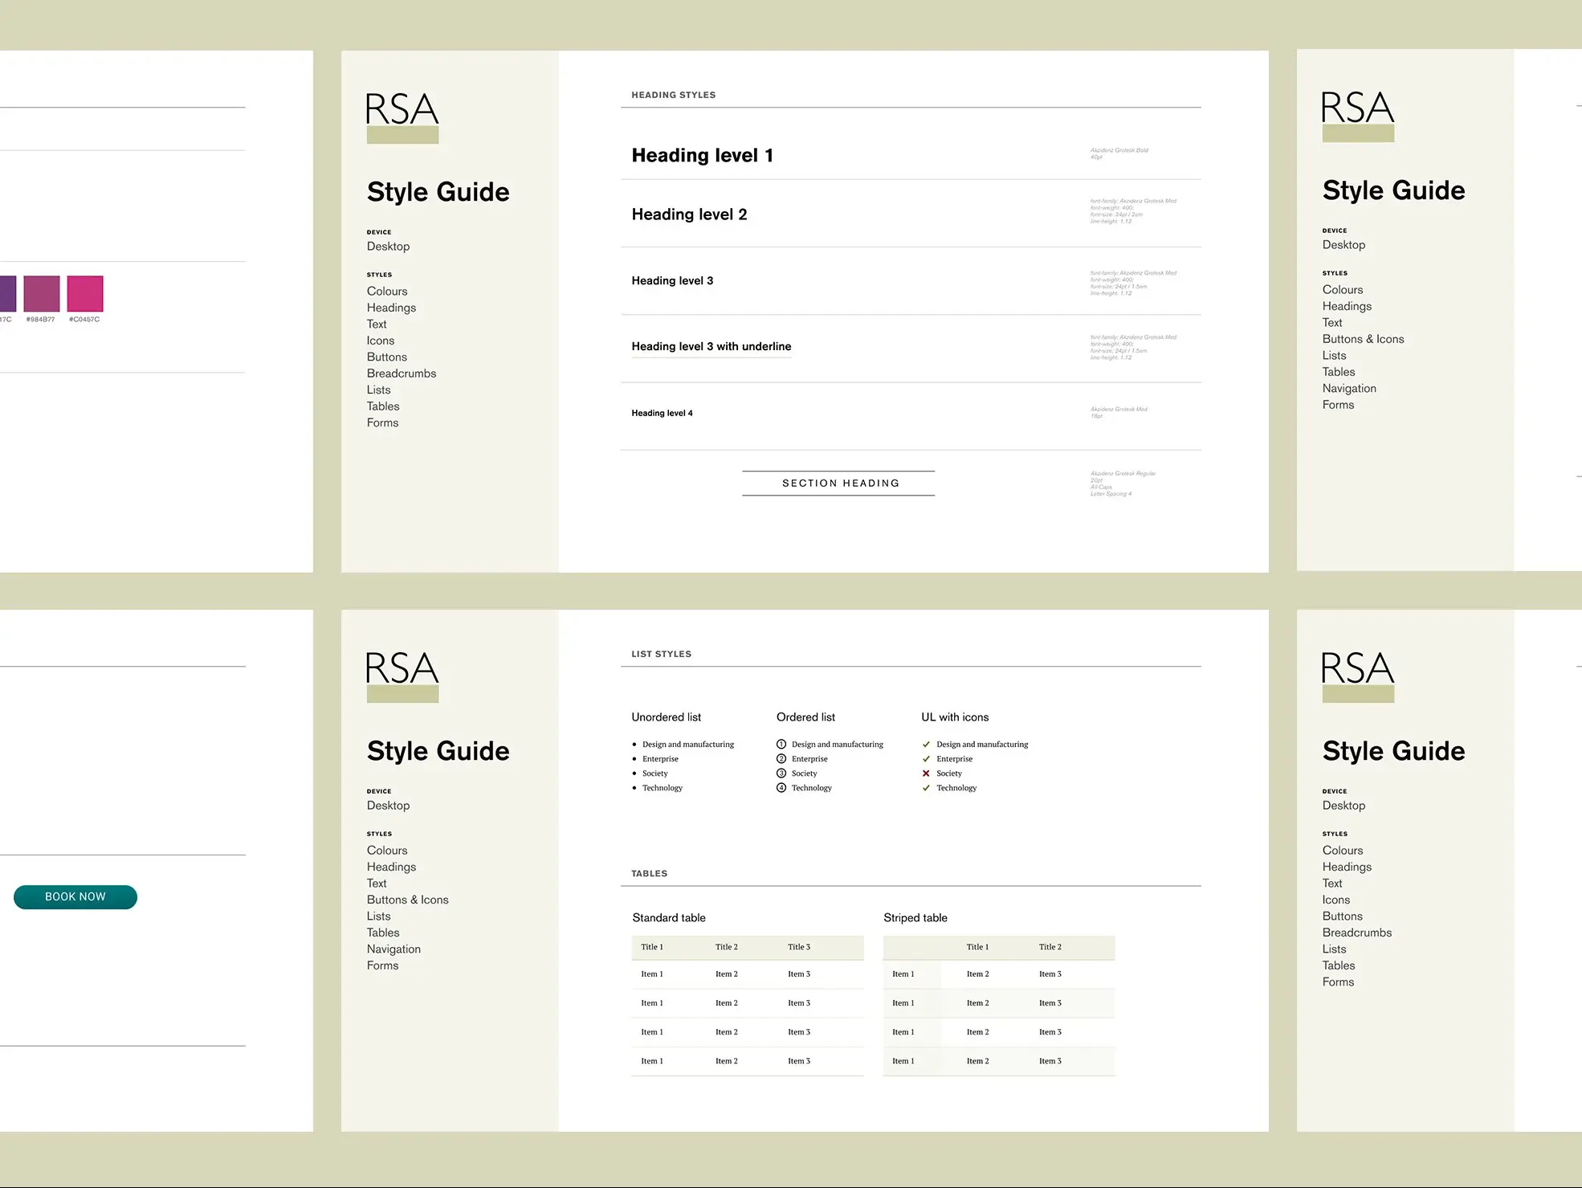Click Title 2 header in Striped table
Image resolution: width=1582 pixels, height=1188 pixels.
pyautogui.click(x=1050, y=947)
